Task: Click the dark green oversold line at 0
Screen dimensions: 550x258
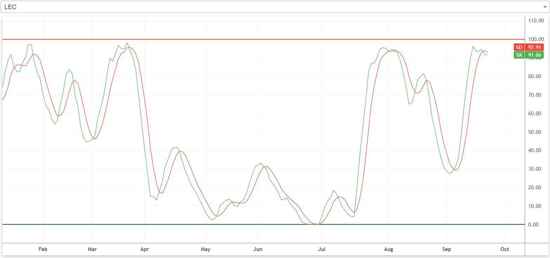Action: click(263, 224)
